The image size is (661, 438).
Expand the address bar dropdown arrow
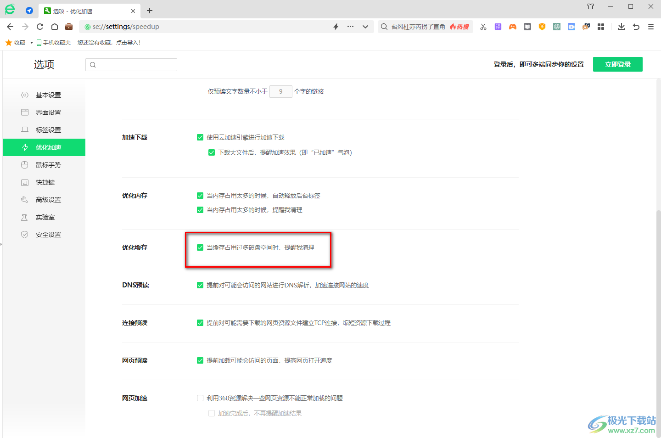[365, 27]
